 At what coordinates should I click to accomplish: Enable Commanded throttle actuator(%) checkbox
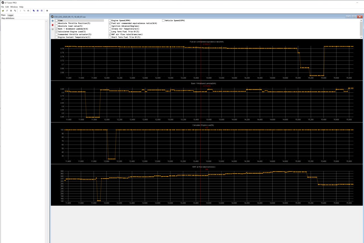pos(56,34)
